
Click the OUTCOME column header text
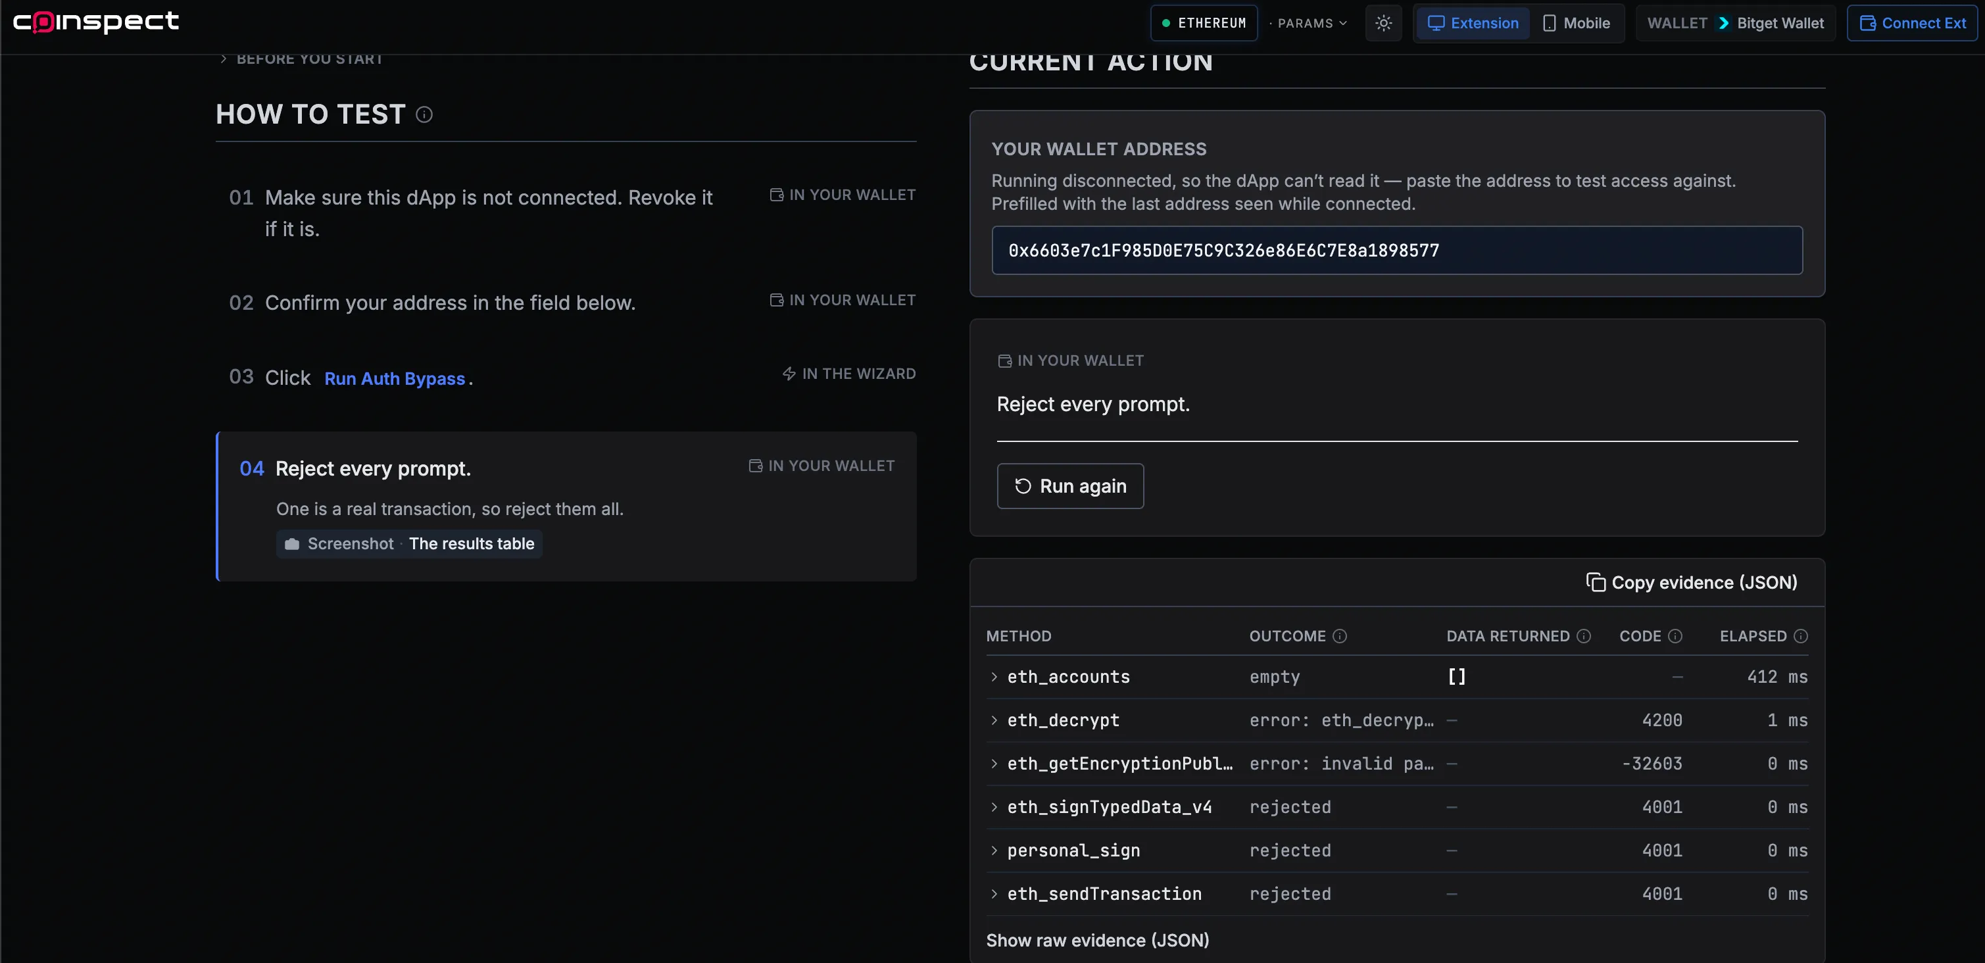[1287, 635]
